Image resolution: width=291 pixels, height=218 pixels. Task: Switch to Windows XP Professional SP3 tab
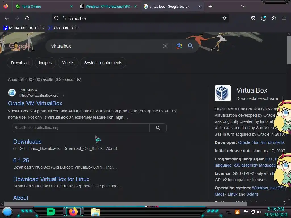coord(108,7)
